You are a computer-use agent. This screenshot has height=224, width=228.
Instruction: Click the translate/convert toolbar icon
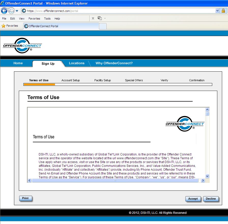(x=100, y=18)
